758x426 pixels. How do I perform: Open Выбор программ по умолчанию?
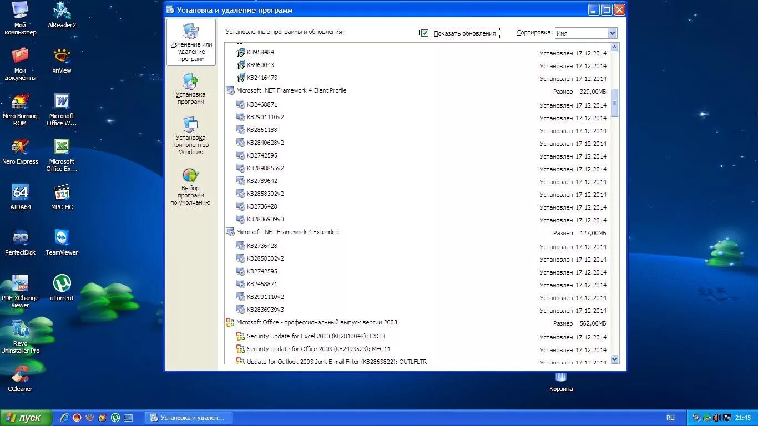[191, 187]
